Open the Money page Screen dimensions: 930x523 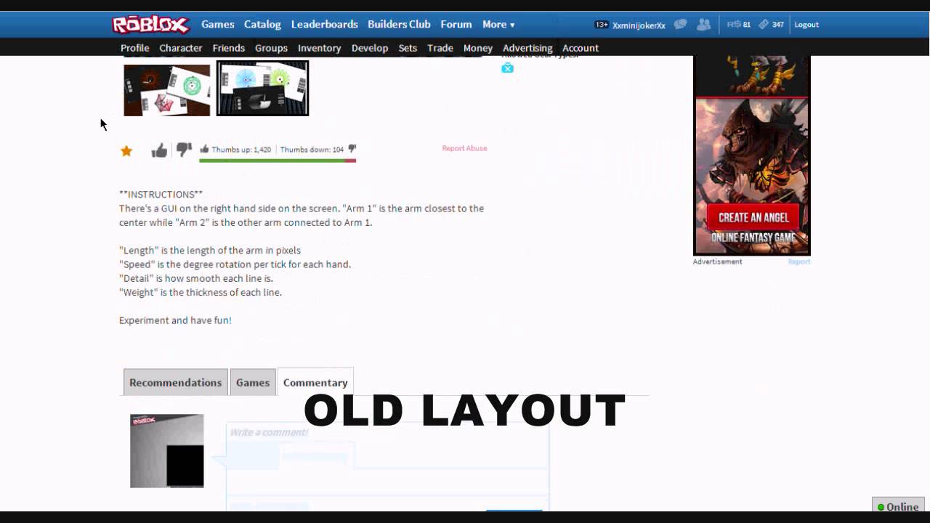(x=478, y=48)
